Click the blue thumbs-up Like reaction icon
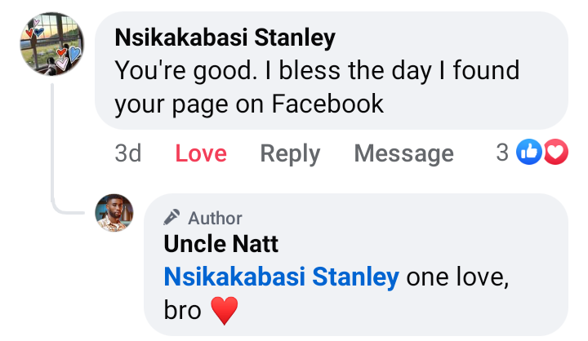This screenshot has height=341, width=588. click(x=529, y=152)
